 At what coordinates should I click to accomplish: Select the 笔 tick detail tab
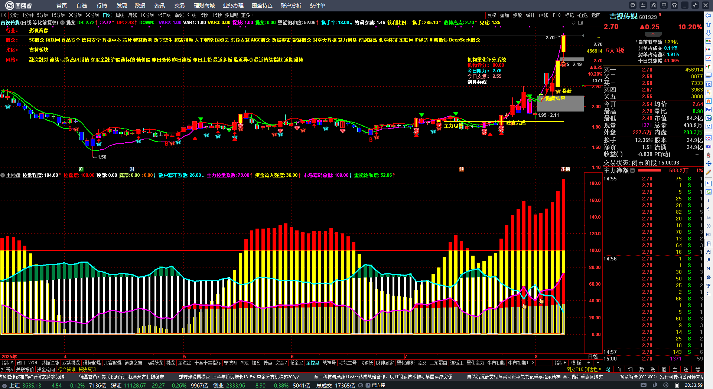tap(608, 369)
